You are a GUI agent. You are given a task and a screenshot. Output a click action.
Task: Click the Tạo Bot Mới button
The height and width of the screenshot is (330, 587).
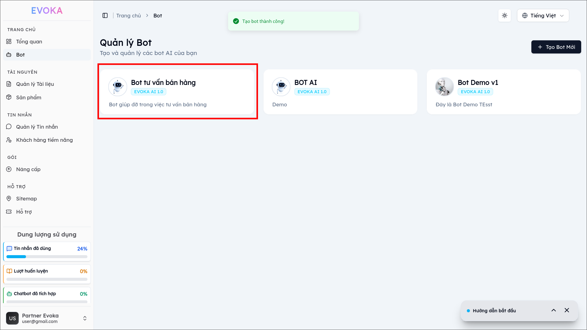click(556, 47)
